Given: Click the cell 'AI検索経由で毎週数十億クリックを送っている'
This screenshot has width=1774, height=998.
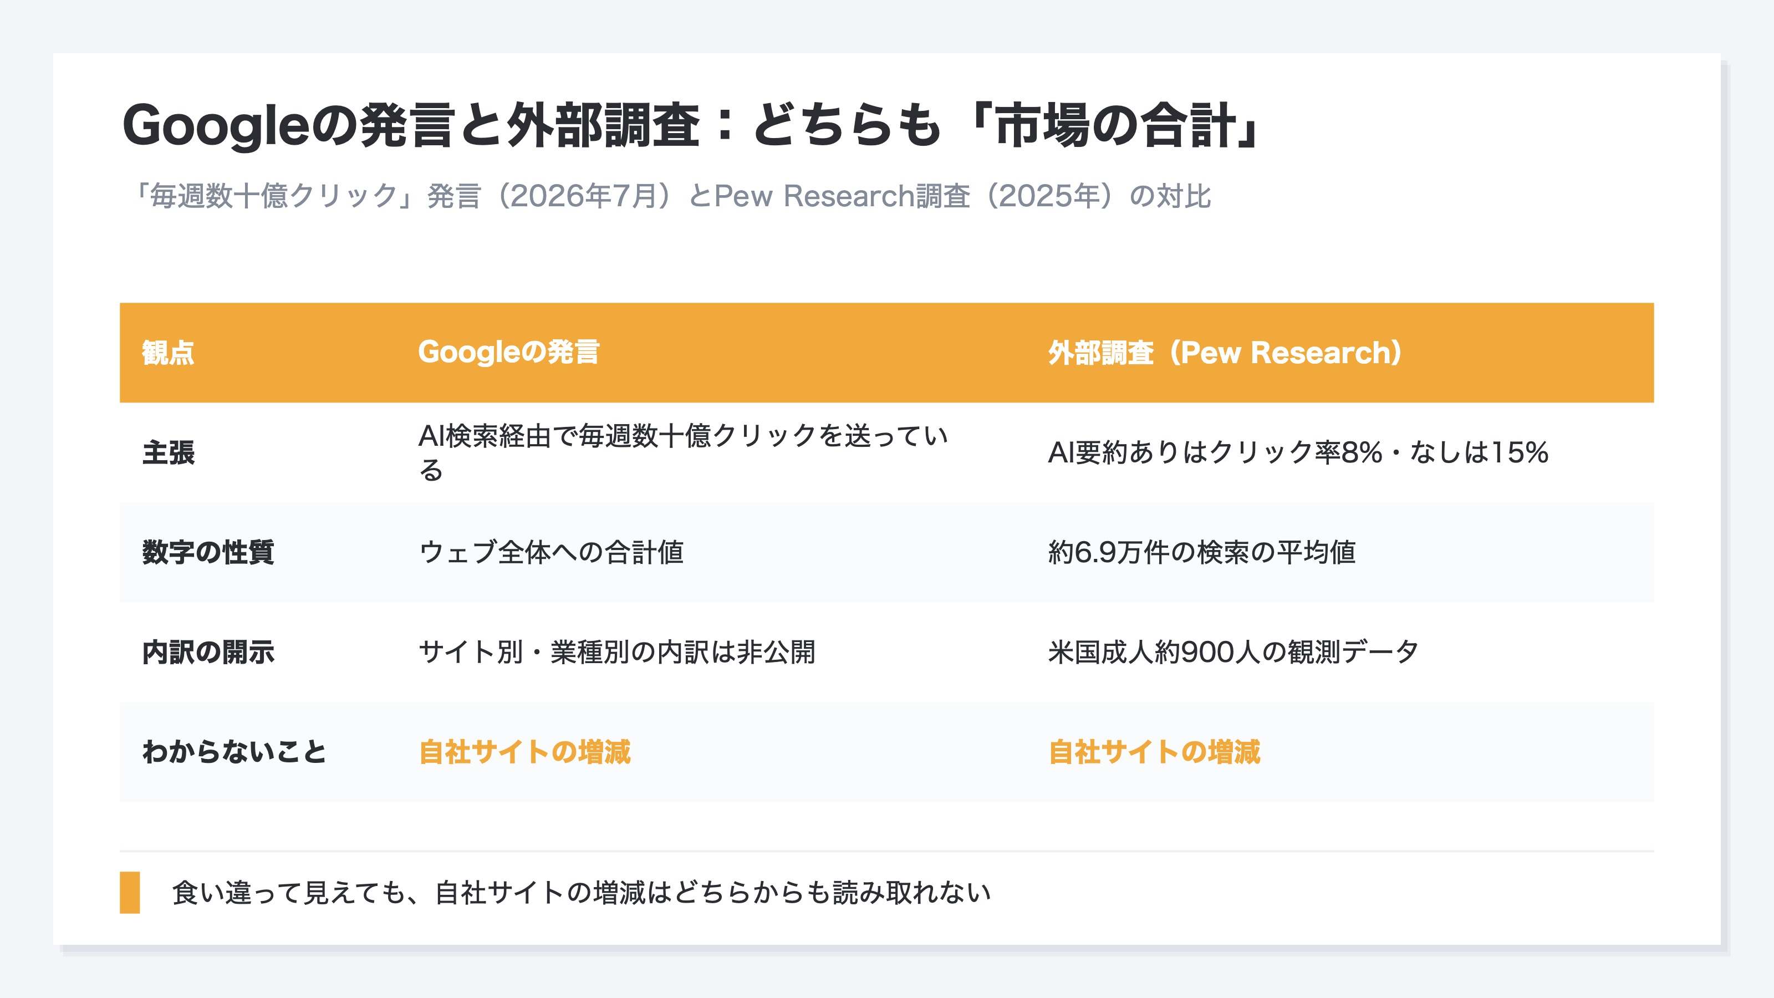Looking at the screenshot, I should (683, 452).
